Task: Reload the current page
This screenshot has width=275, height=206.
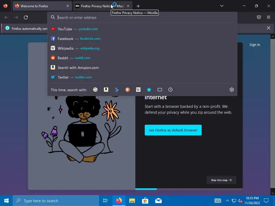Action: click(26, 17)
